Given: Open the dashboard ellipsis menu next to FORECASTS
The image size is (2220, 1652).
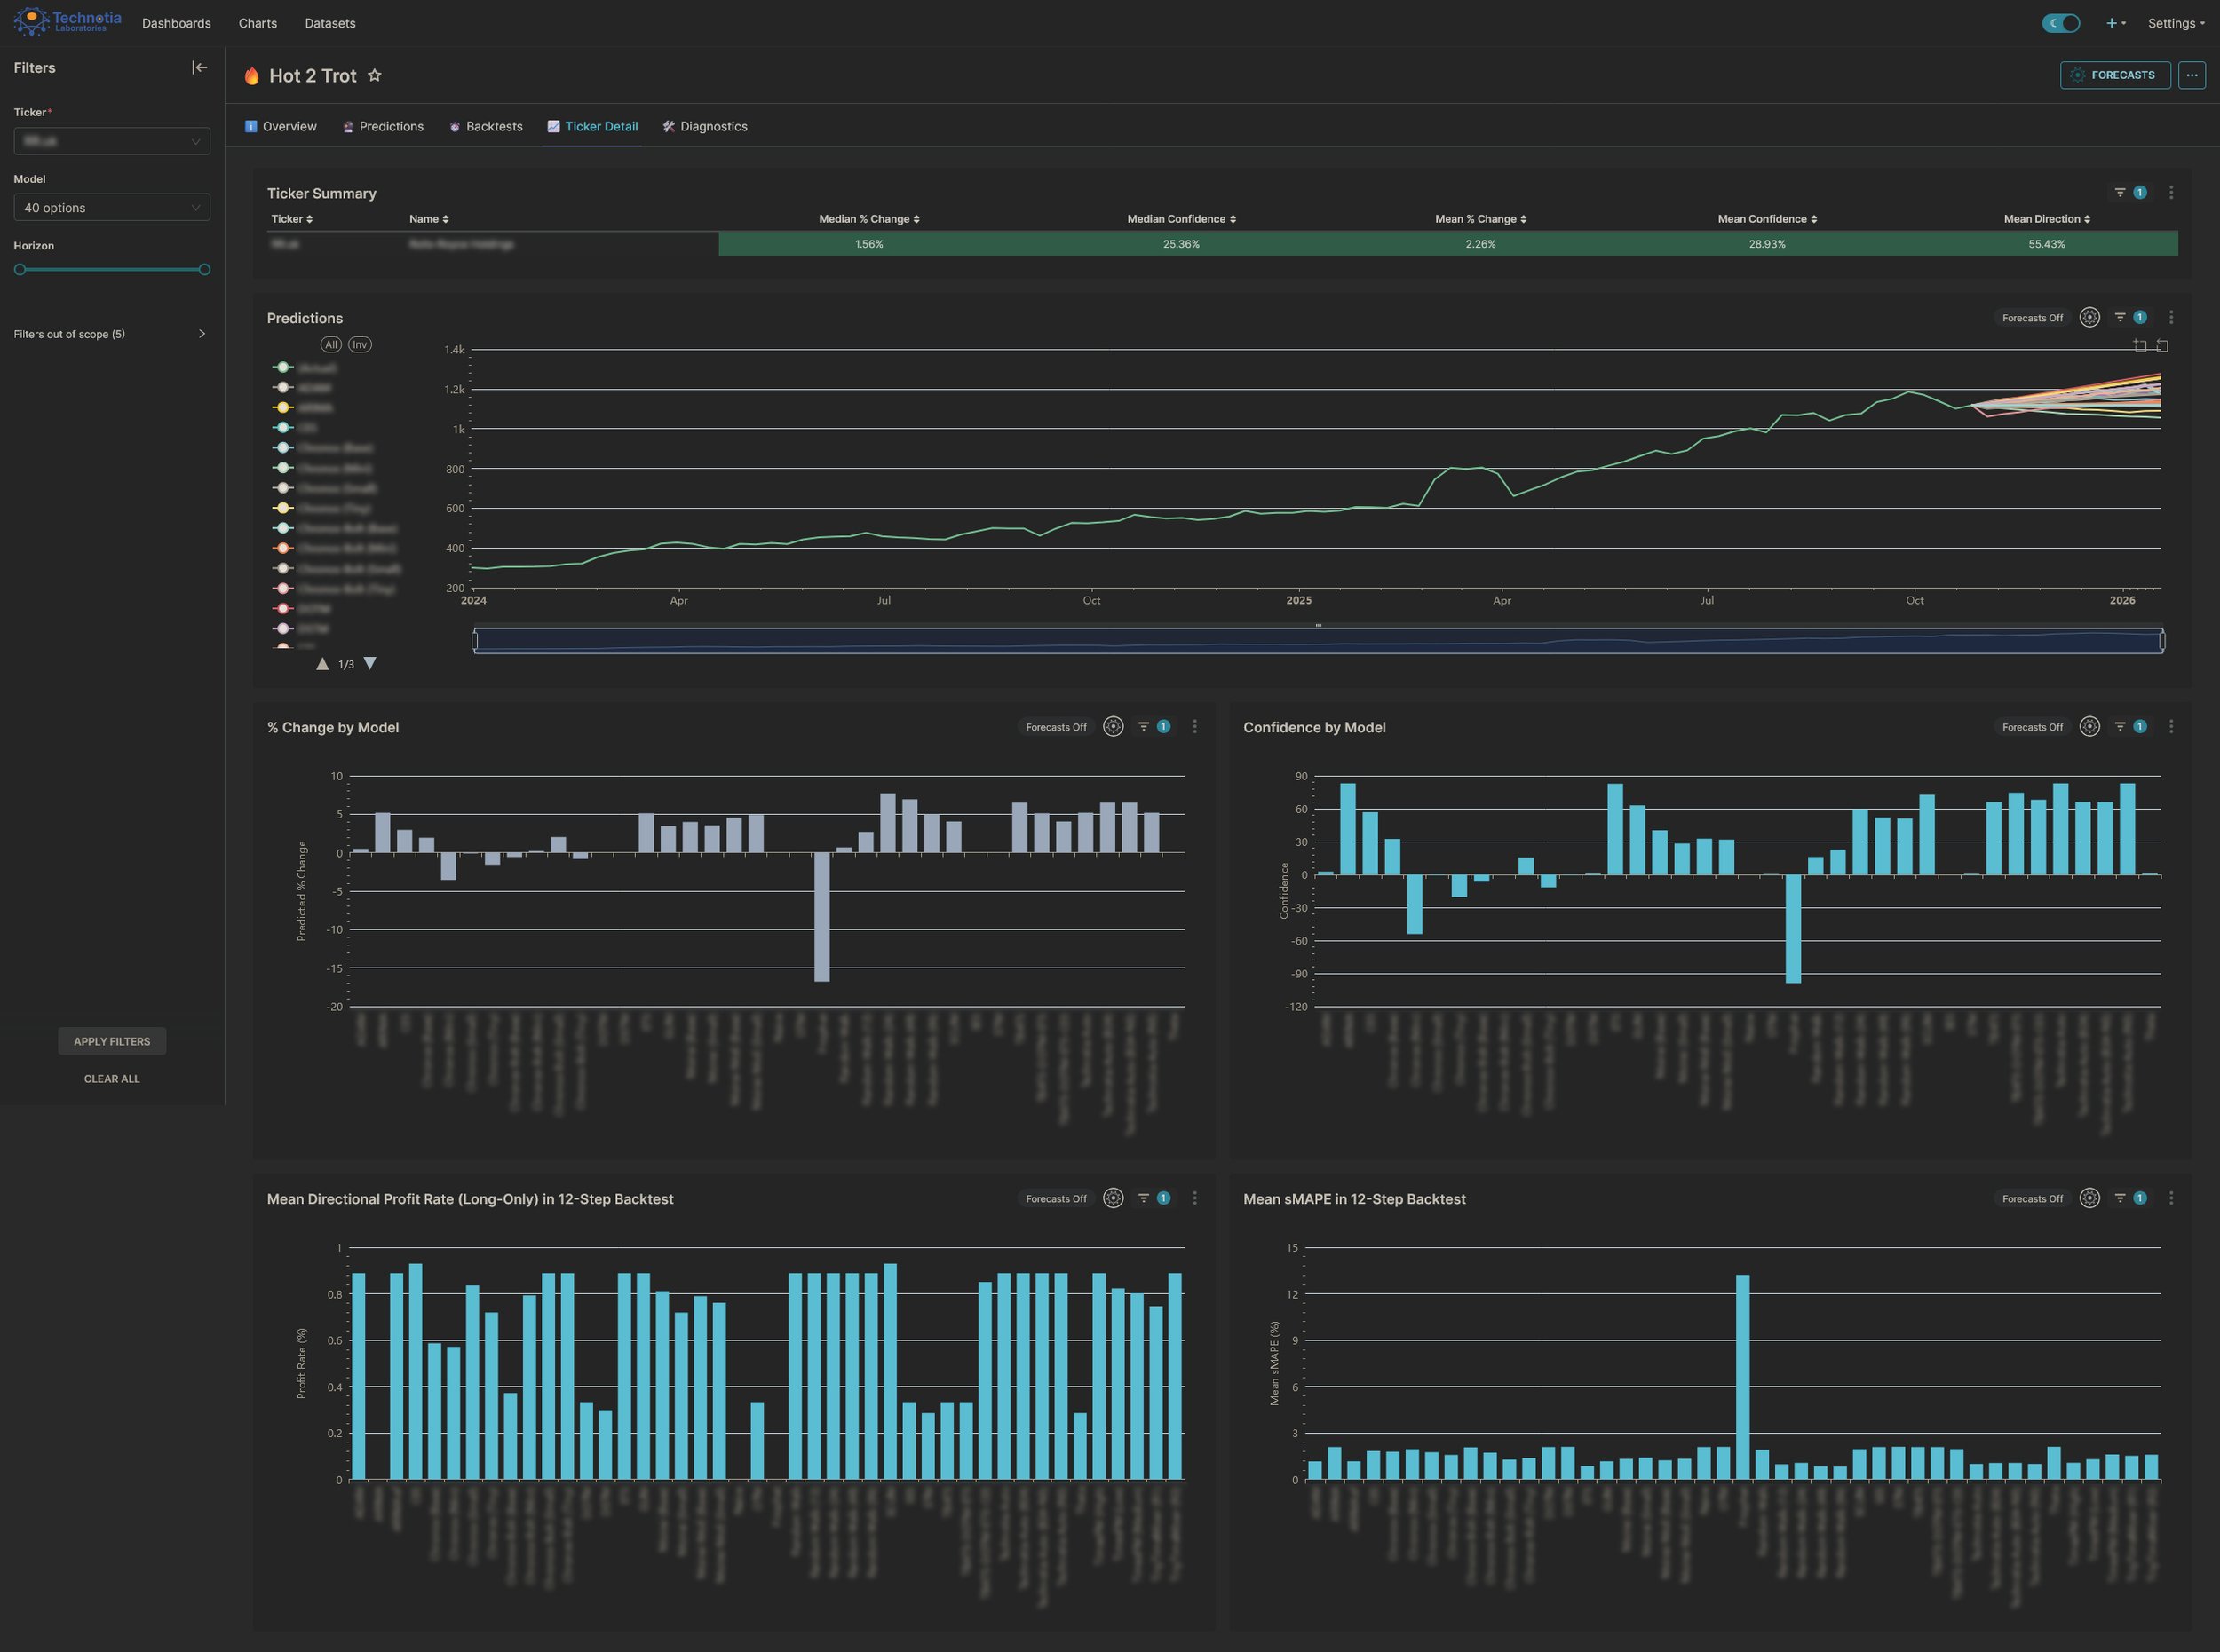Looking at the screenshot, I should (x=2191, y=75).
